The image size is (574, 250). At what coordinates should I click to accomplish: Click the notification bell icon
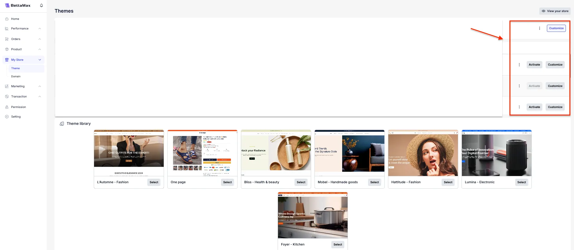pyautogui.click(x=41, y=5)
